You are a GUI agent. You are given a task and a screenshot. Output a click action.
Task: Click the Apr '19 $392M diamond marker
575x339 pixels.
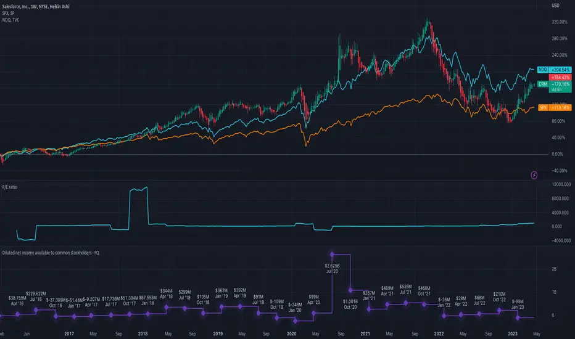click(240, 306)
